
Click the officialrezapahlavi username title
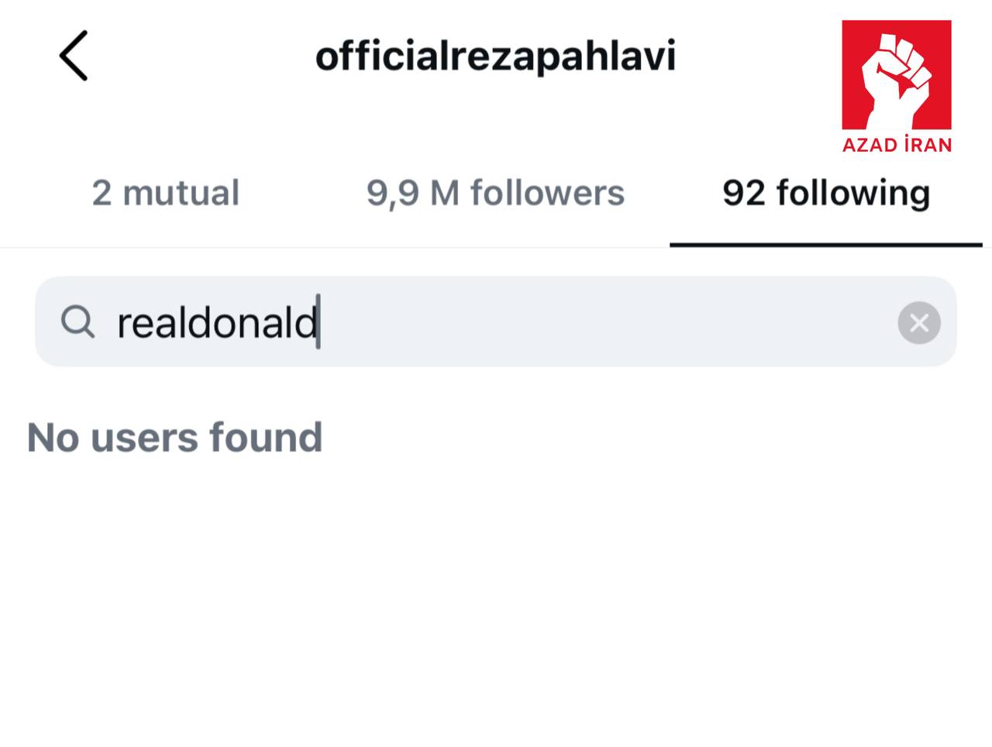click(495, 57)
